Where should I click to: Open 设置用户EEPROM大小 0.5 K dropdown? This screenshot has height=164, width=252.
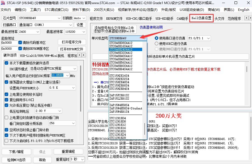point(62,88)
